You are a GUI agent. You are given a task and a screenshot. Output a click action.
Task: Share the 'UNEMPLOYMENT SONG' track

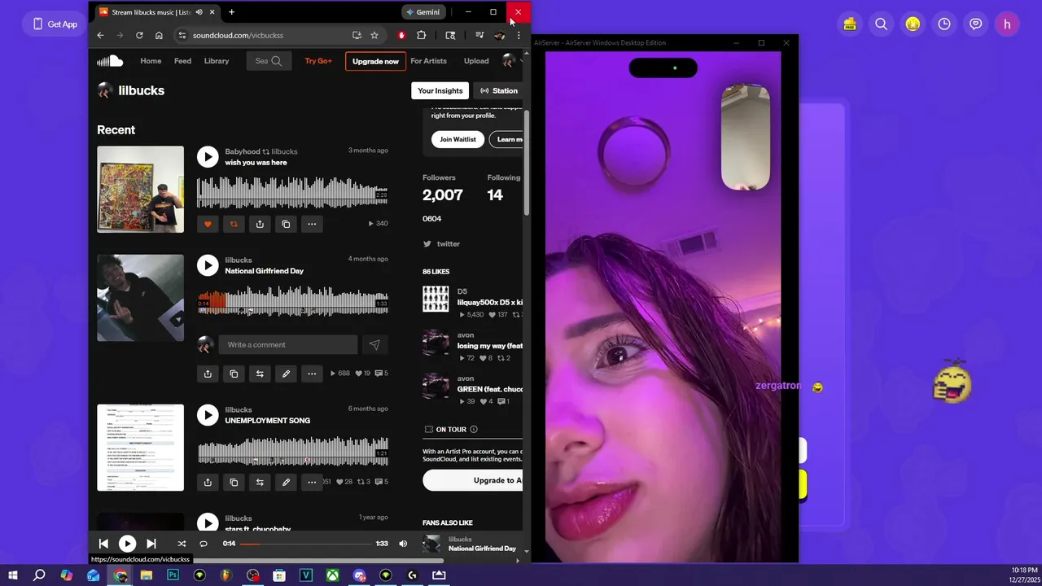click(x=208, y=482)
